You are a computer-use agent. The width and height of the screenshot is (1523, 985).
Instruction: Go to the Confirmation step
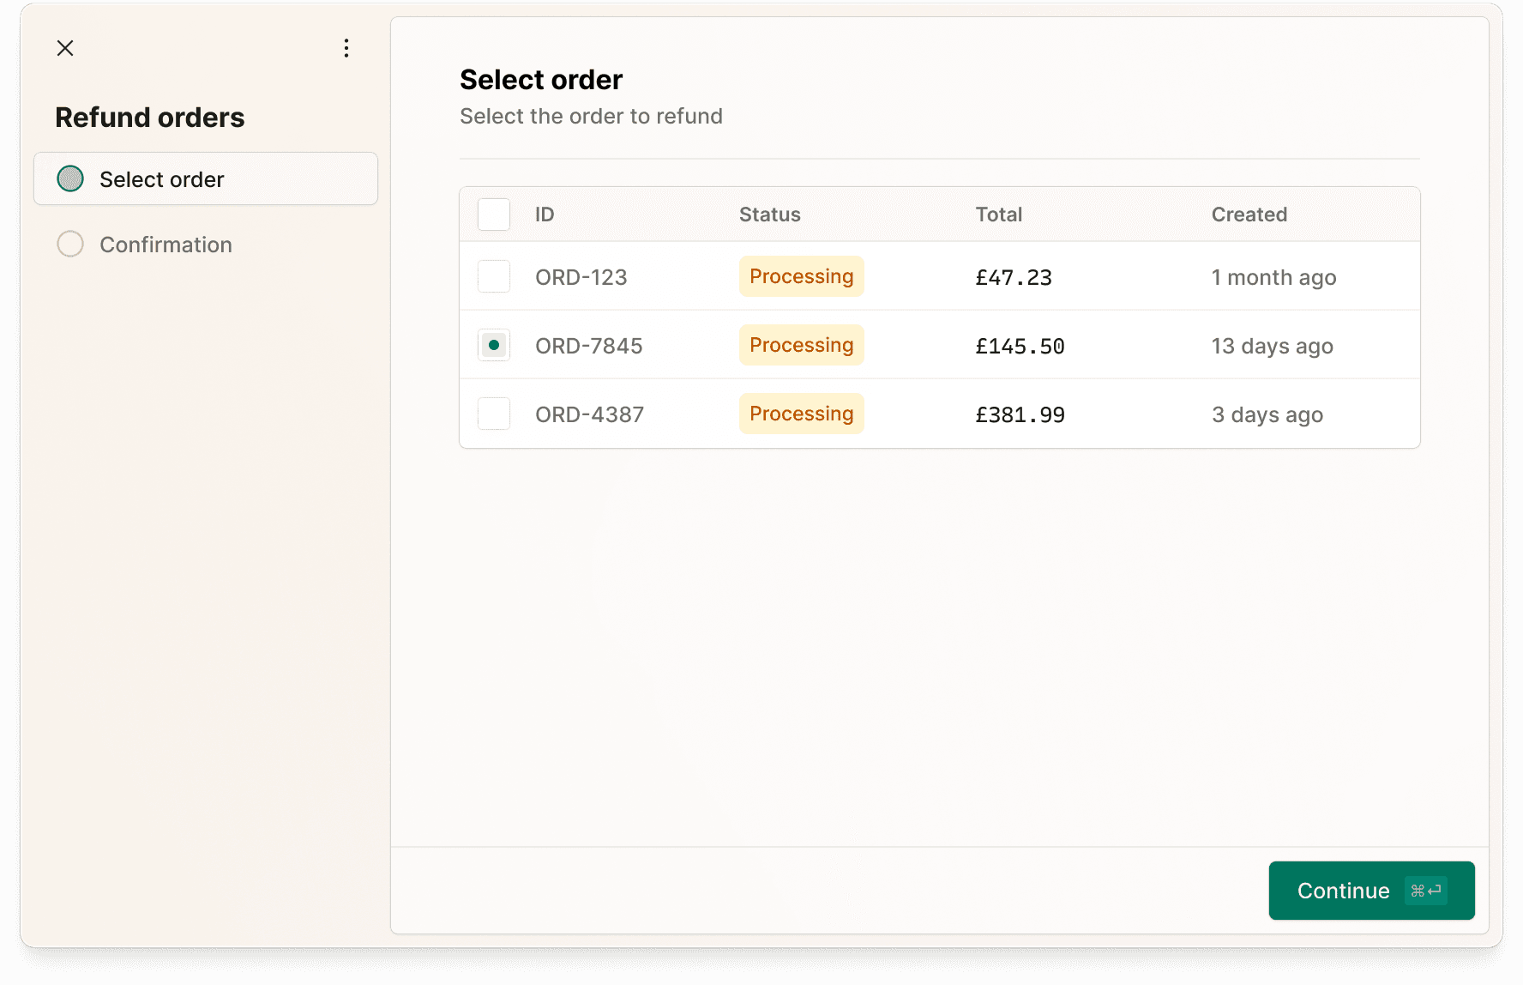pos(206,244)
